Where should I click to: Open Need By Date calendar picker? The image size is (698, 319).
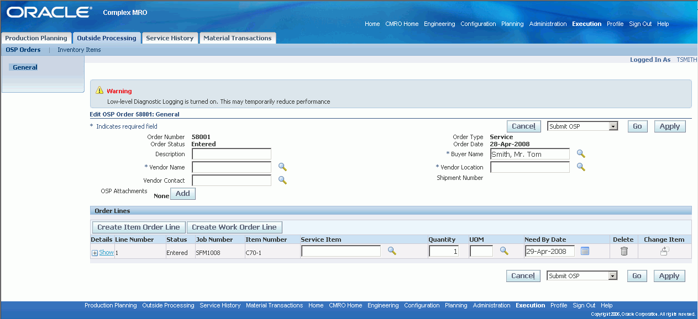tap(585, 251)
